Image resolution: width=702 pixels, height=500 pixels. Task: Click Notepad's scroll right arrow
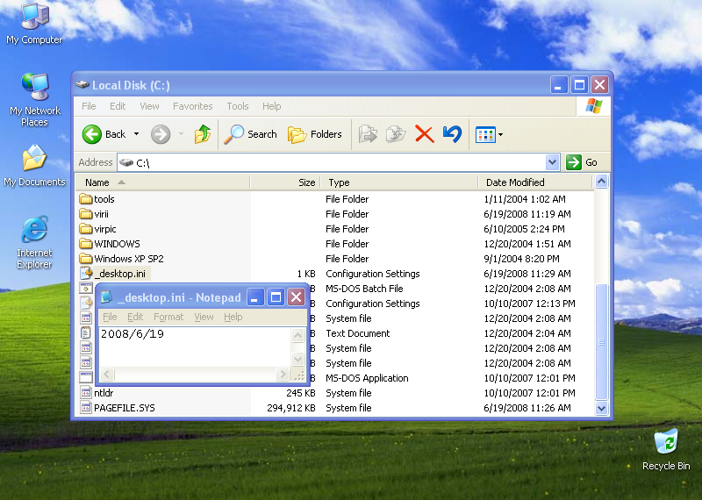282,374
